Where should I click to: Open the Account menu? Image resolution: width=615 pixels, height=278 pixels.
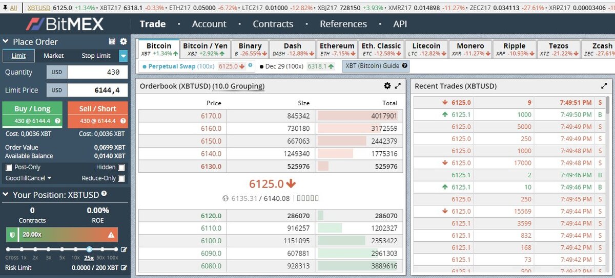pos(209,24)
